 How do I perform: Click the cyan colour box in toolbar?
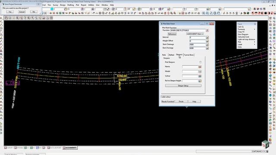pos(52,9)
